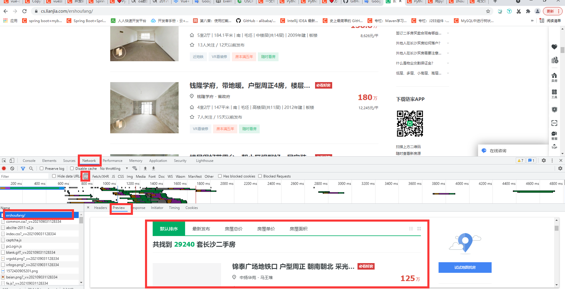Open the reading list icon
The image size is (565, 289).
click(542, 21)
